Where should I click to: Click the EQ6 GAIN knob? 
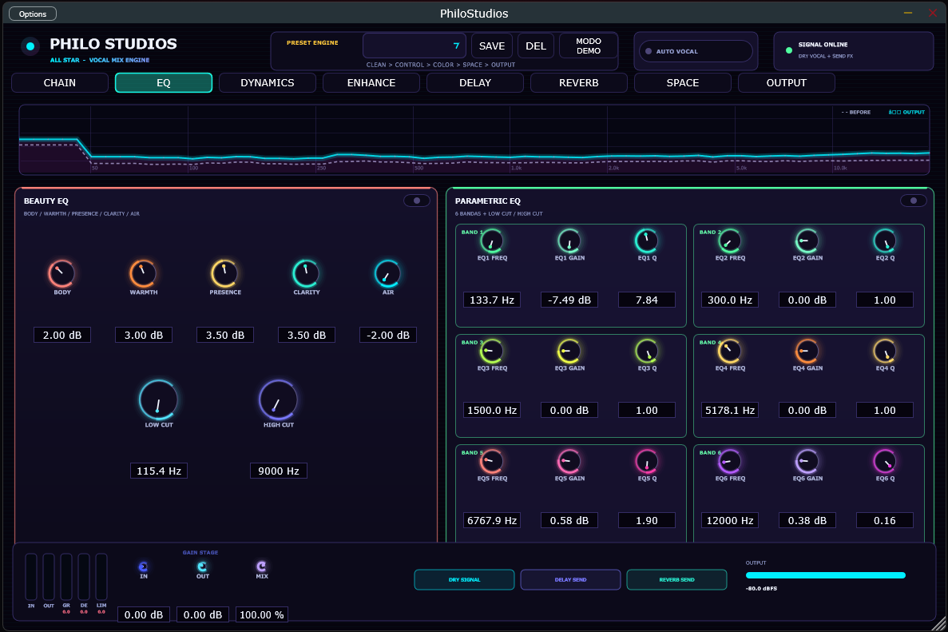(x=807, y=462)
